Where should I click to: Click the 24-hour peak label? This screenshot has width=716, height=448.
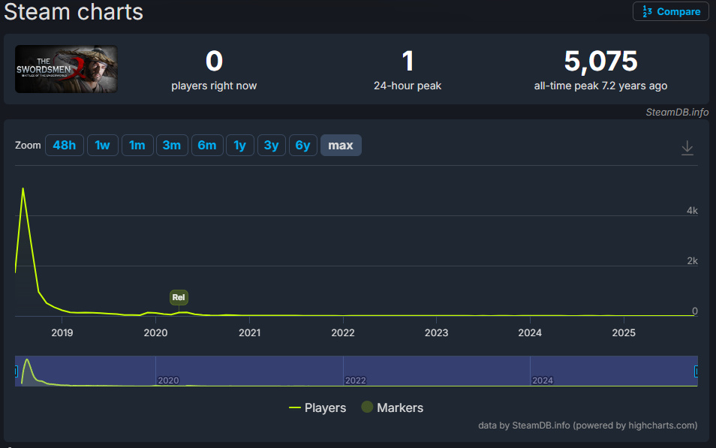[x=408, y=86]
